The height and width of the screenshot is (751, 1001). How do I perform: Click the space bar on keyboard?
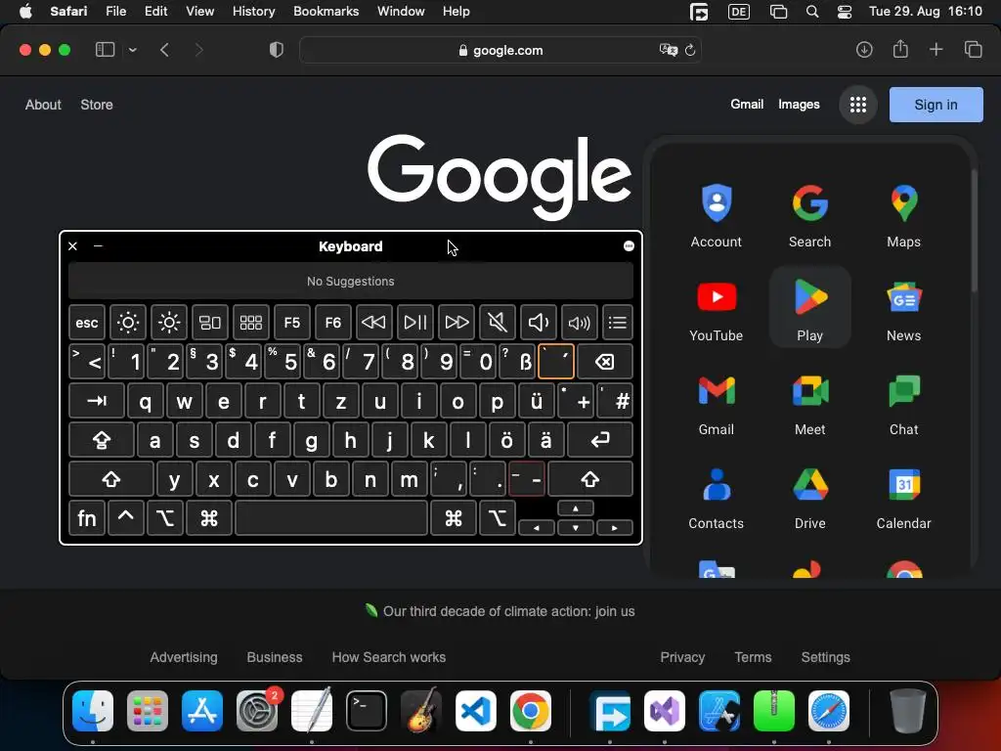pos(331,518)
